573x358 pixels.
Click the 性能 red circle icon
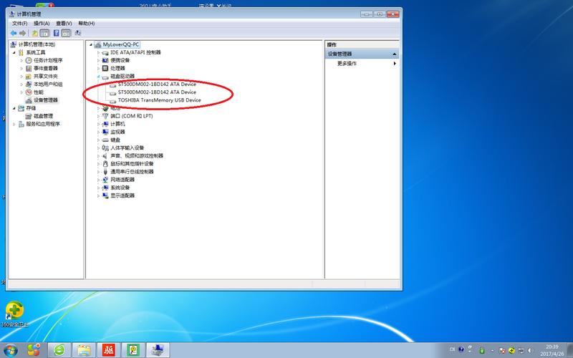coord(29,92)
